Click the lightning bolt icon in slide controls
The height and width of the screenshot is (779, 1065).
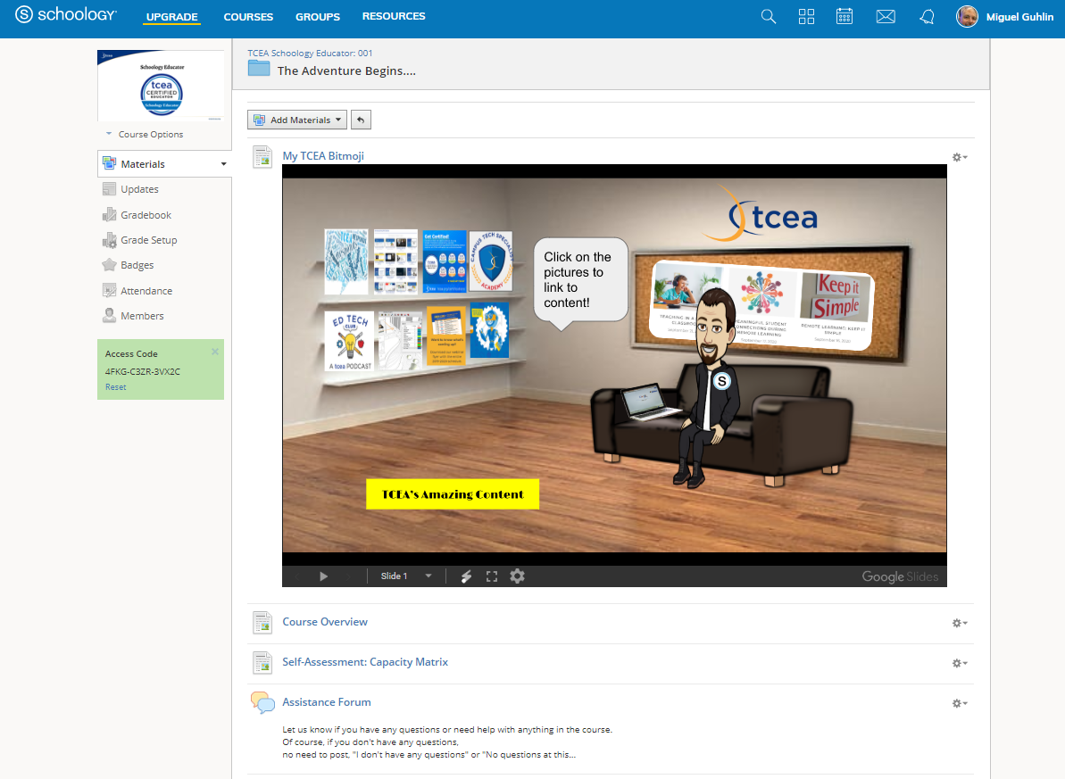coord(466,576)
